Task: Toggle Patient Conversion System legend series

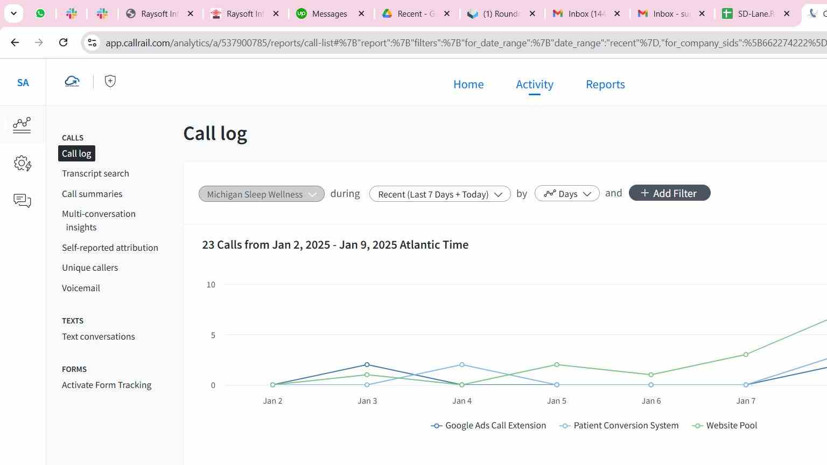Action: click(x=619, y=425)
